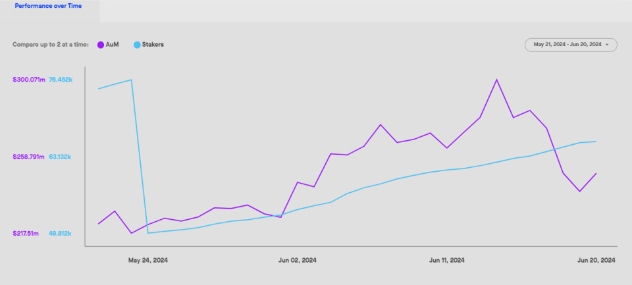This screenshot has height=285, width=632.
Task: Click the 76.452k Stakers axis value
Action: click(x=61, y=80)
